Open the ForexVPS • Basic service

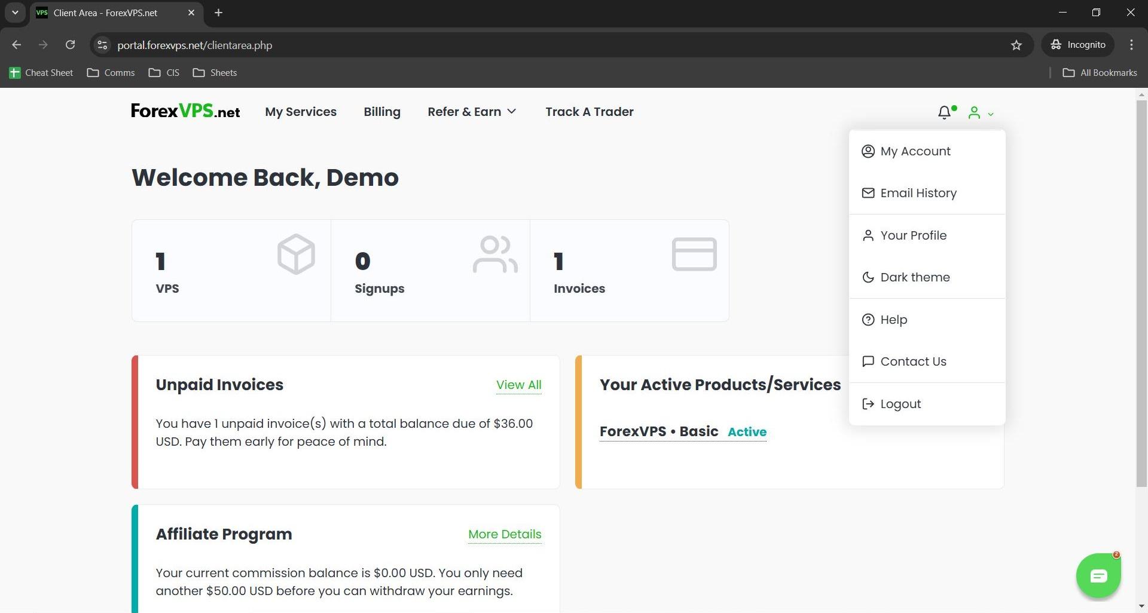[x=659, y=431]
